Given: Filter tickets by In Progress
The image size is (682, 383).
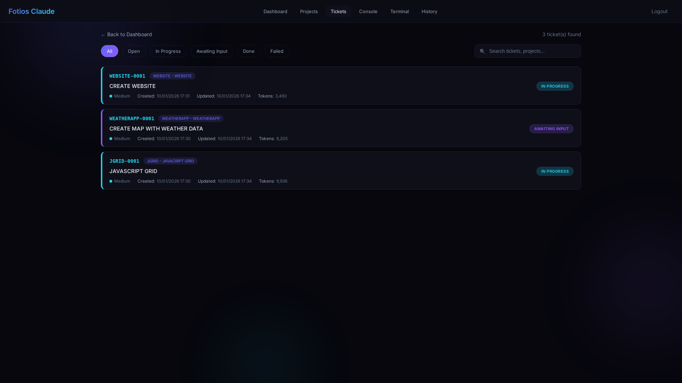Looking at the screenshot, I should point(168,51).
